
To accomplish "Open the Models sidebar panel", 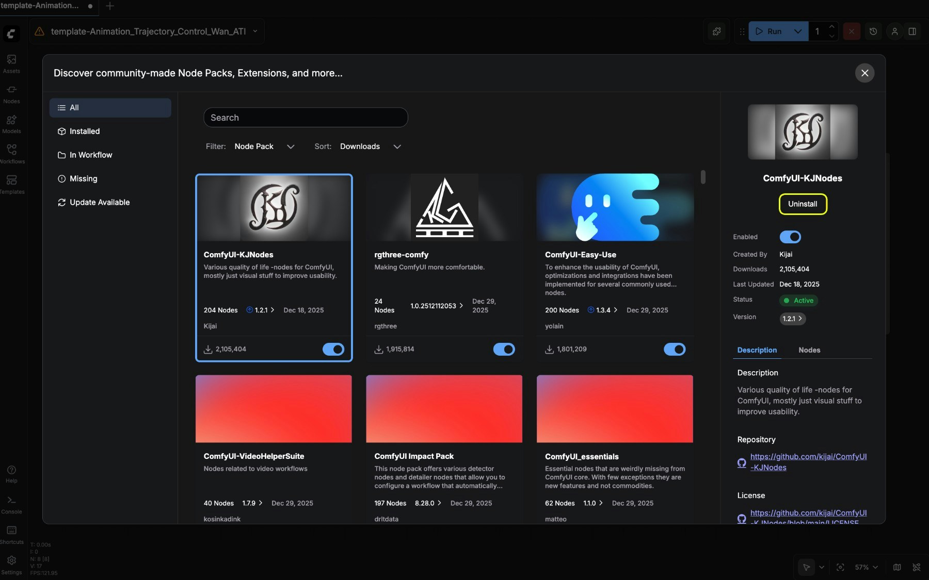I will tap(11, 124).
